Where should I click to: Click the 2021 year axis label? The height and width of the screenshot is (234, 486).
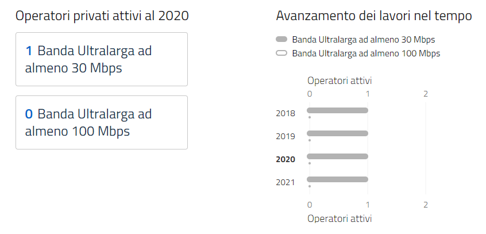(x=286, y=182)
